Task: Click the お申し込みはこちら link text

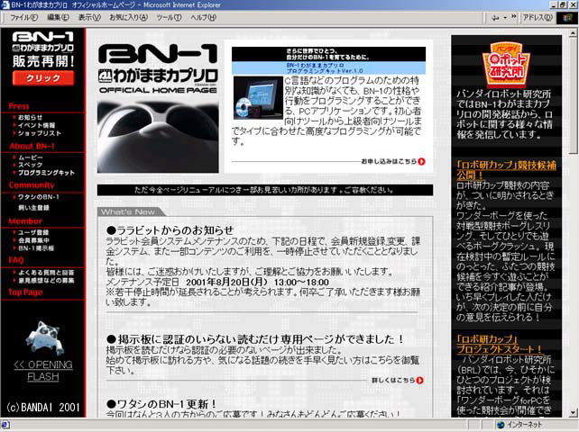Action: click(x=389, y=161)
